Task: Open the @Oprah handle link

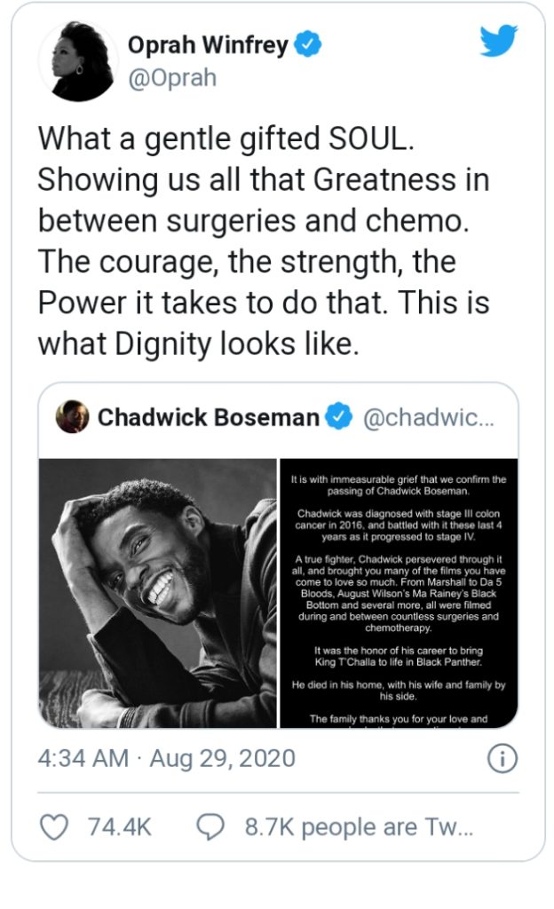Action: [172, 78]
